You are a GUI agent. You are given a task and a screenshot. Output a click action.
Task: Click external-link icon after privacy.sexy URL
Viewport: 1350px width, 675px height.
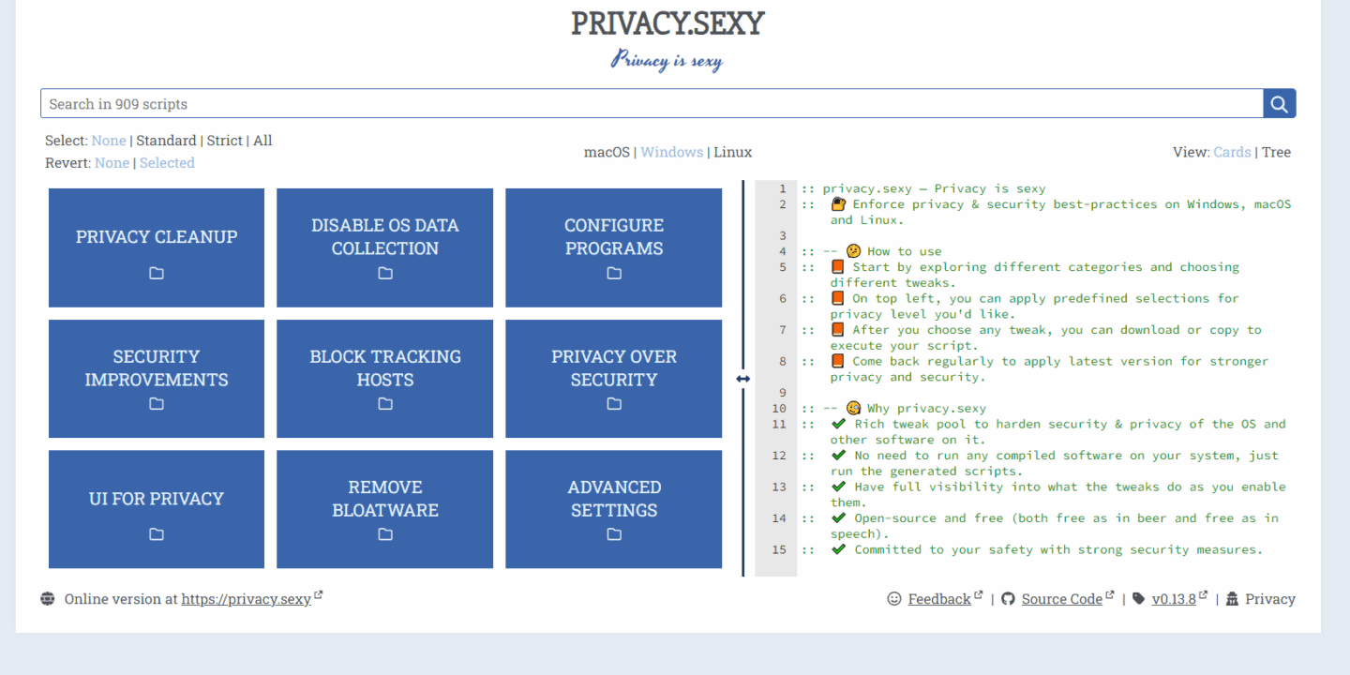coord(319,595)
